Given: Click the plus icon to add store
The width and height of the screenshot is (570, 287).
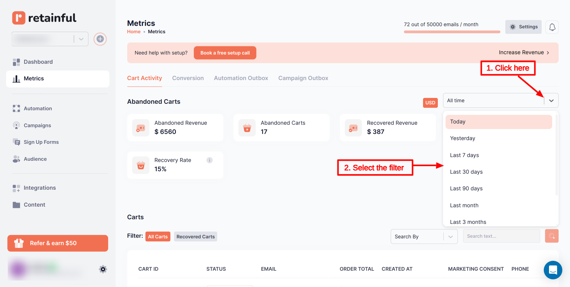Looking at the screenshot, I should pyautogui.click(x=100, y=39).
